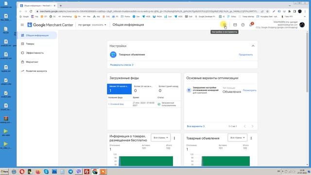Go to next optimization option arrow
Viewport: 311px width, 175px height.
(252, 126)
